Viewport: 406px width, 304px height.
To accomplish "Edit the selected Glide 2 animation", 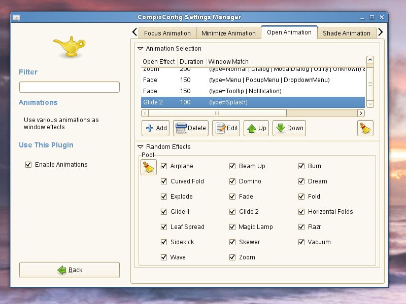I will coord(226,128).
